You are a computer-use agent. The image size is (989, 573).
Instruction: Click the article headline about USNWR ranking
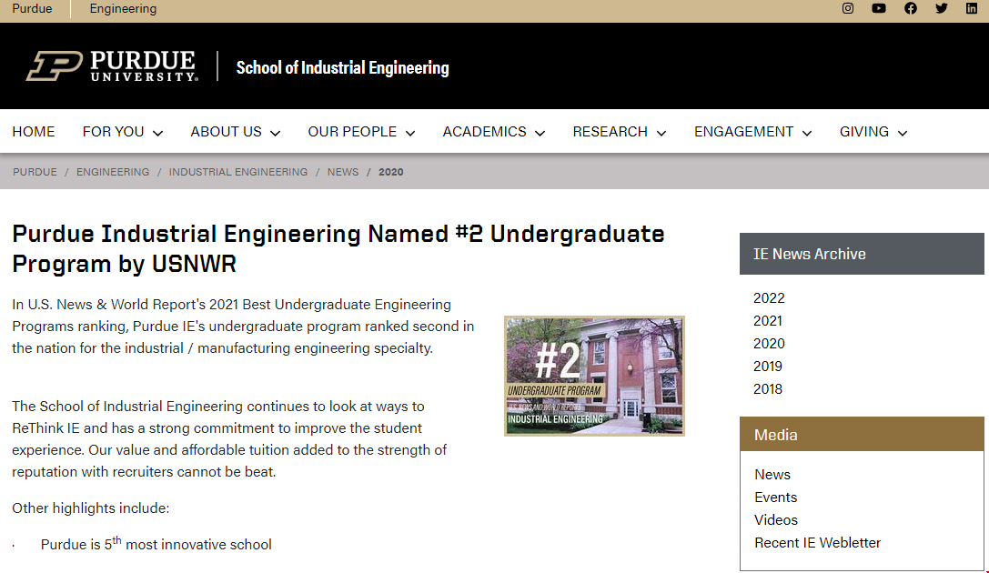click(x=338, y=248)
